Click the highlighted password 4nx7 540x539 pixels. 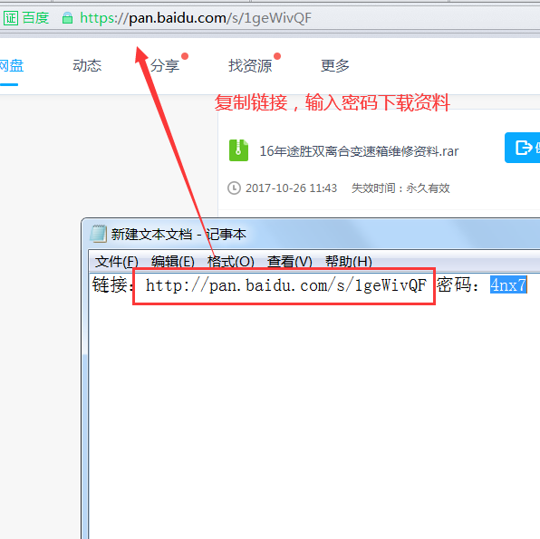pyautogui.click(x=508, y=285)
